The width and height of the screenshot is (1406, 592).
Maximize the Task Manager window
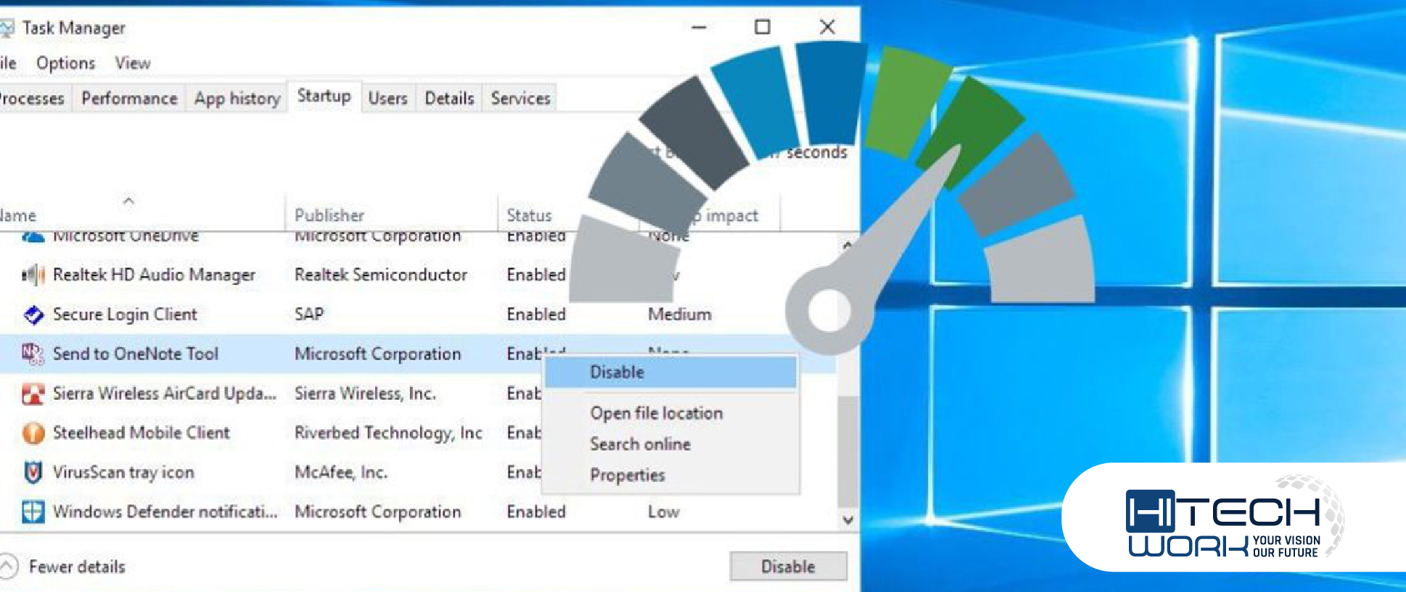pyautogui.click(x=762, y=28)
